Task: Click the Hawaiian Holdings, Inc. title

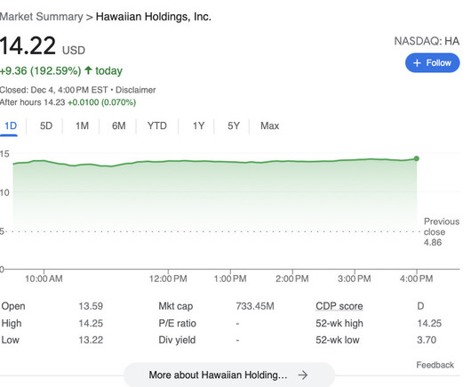Action: 154,17
